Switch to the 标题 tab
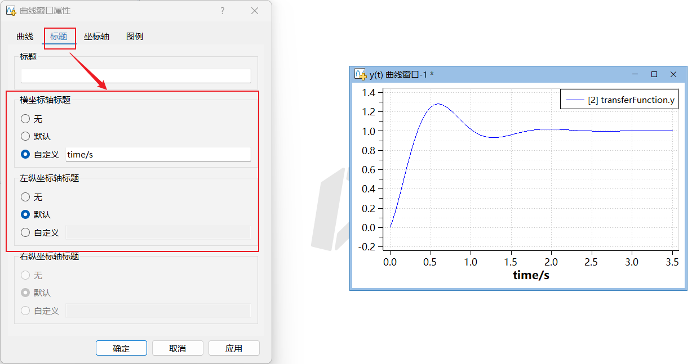692x364 pixels. (x=59, y=37)
